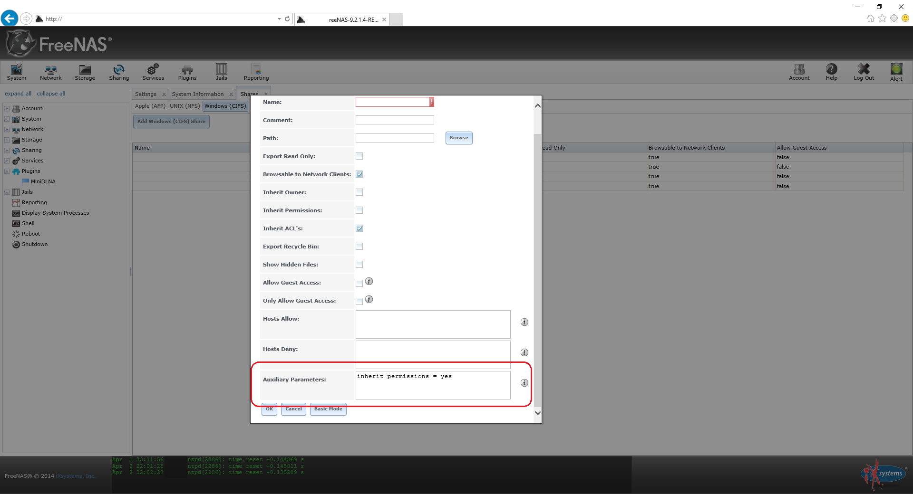
Task: Open browser favorites star icon
Action: pos(882,18)
